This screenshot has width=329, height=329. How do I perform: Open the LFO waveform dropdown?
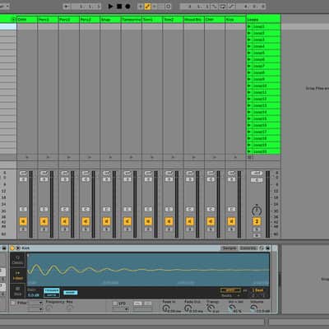point(121,309)
